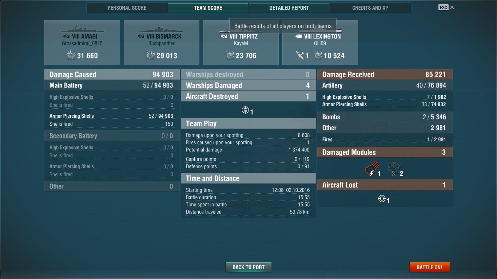This screenshot has width=497, height=279.
Task: Click the Battle duration row
Action: click(x=248, y=197)
